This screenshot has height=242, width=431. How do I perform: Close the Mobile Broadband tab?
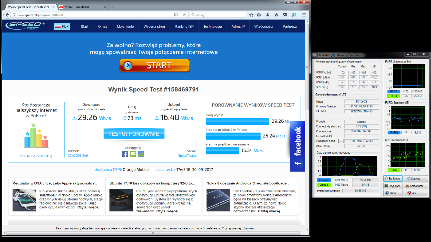coord(105,7)
